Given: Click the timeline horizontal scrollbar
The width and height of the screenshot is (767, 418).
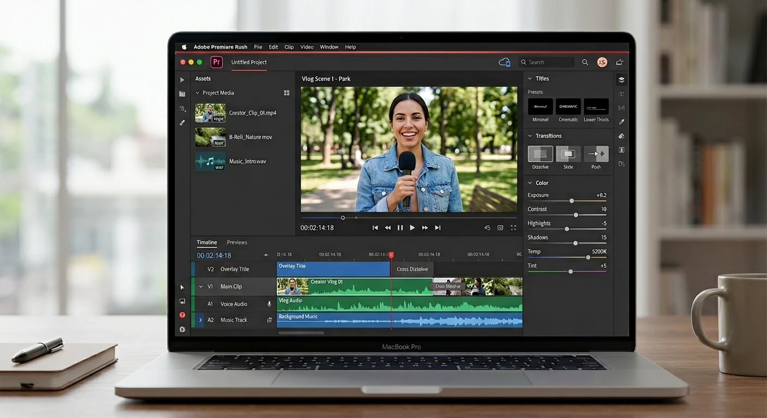Looking at the screenshot, I should point(301,333).
